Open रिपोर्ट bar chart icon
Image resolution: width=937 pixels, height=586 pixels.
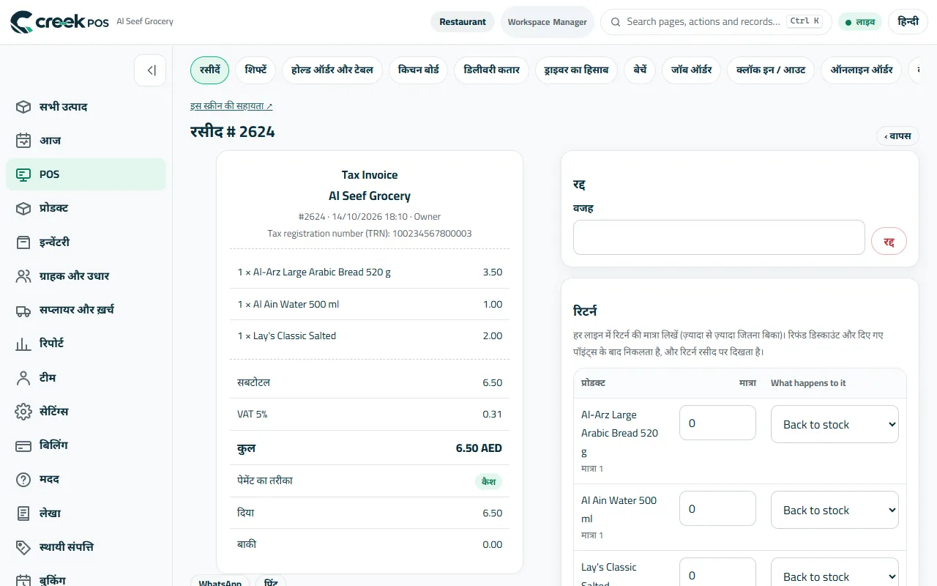click(x=23, y=344)
